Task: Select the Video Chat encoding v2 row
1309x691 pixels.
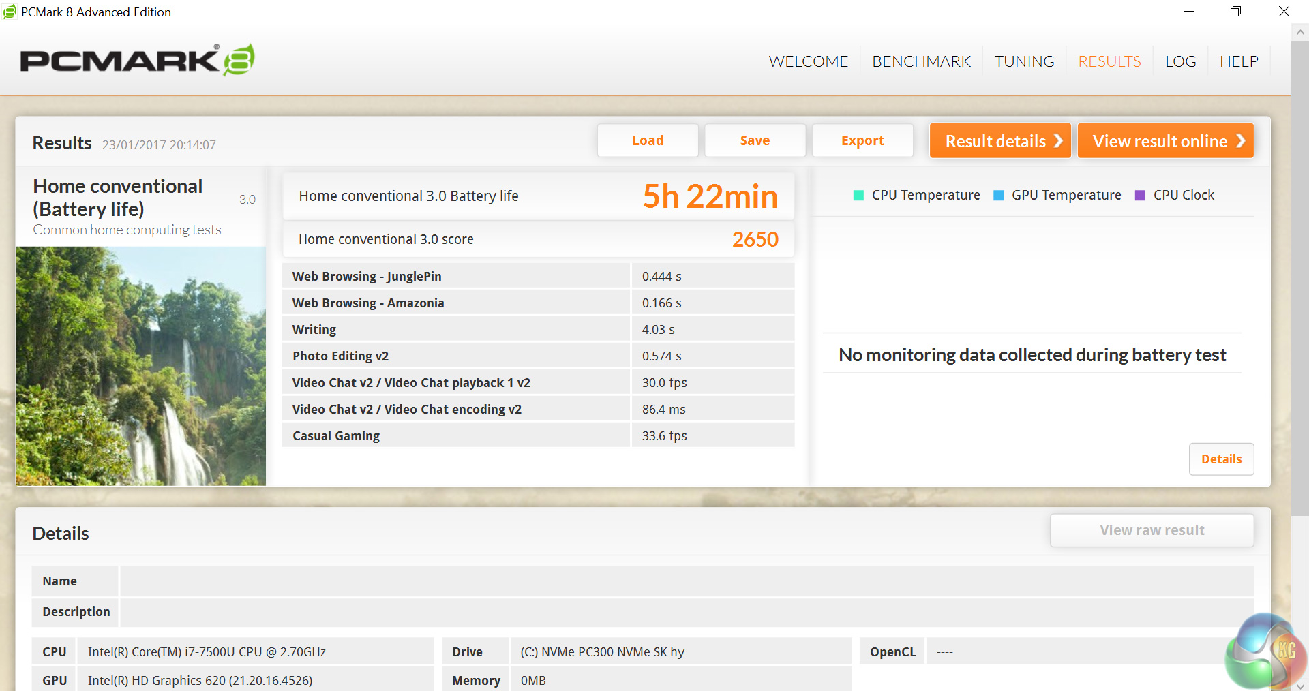Action: pos(539,409)
